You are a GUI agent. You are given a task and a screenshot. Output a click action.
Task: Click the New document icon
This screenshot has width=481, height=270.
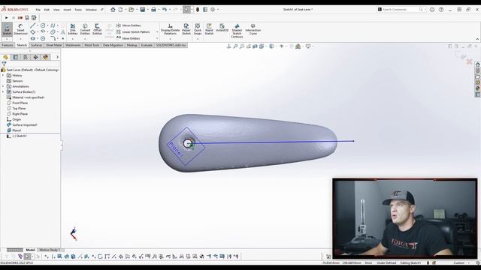click(120, 10)
